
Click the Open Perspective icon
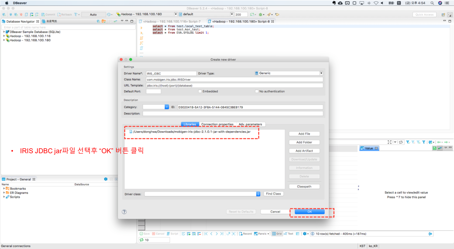pos(443,15)
